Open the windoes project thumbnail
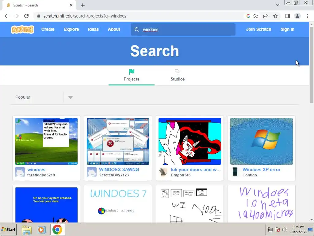 click(46, 141)
